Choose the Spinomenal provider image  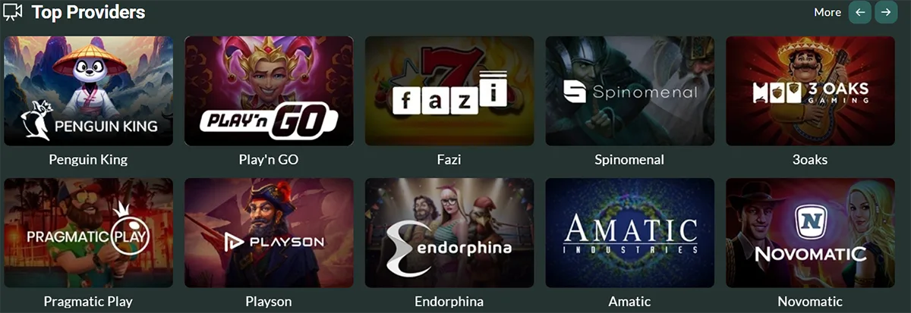[630, 91]
